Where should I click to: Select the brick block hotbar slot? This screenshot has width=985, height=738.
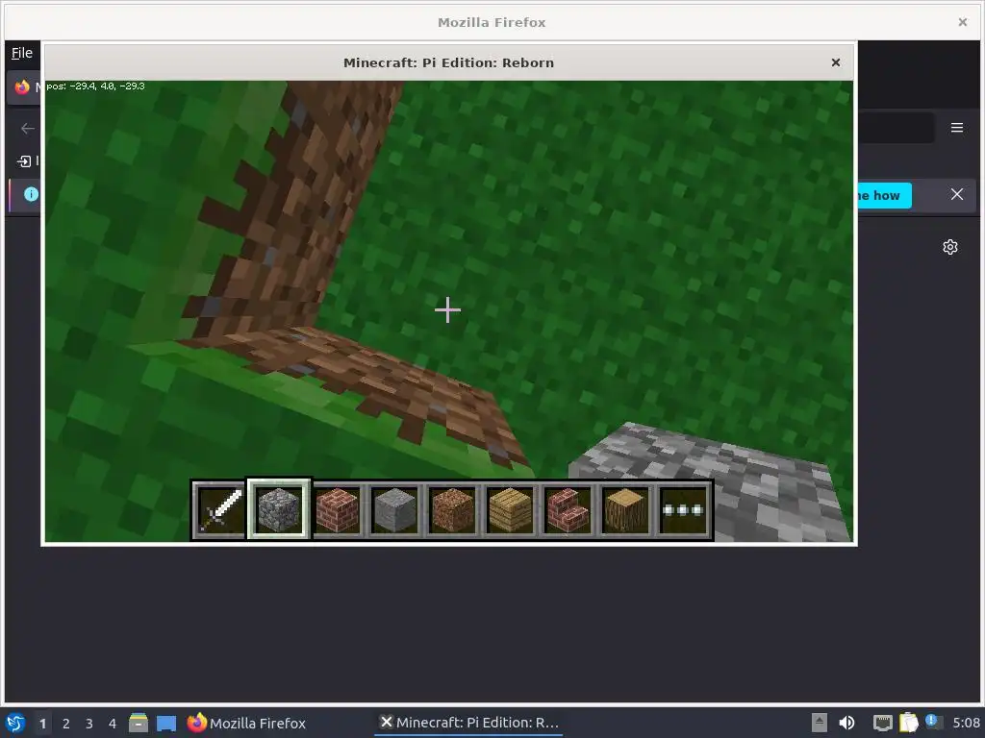[x=338, y=509]
